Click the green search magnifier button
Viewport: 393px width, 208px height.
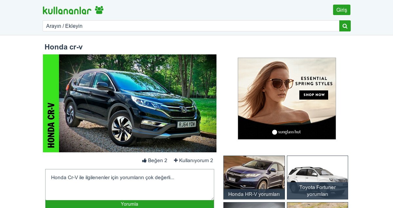pyautogui.click(x=345, y=26)
